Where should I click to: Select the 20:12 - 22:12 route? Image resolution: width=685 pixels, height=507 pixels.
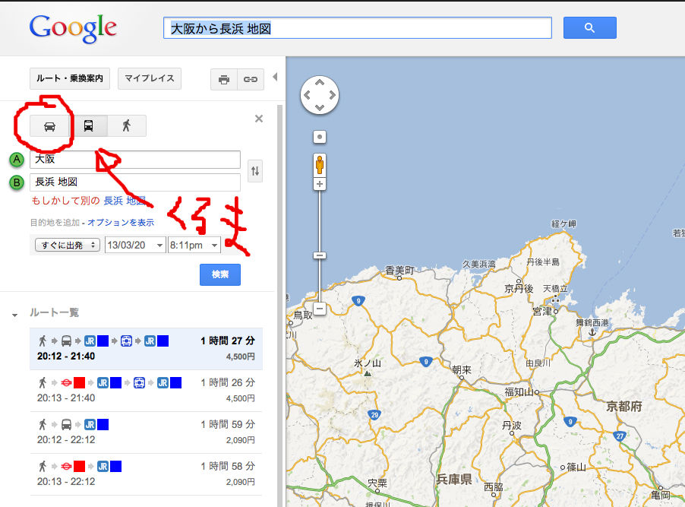click(146, 433)
